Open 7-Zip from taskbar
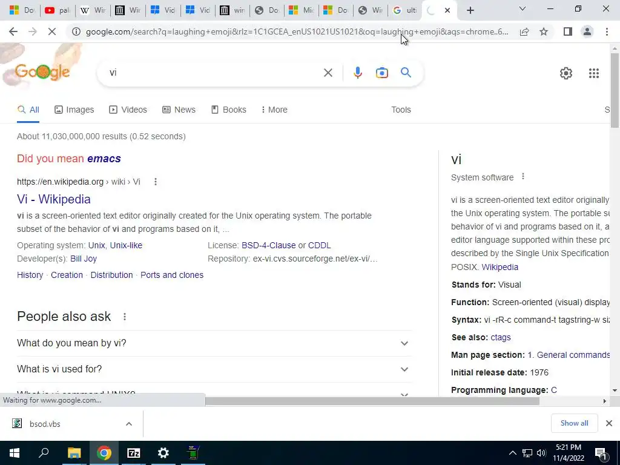The image size is (620, 465). click(x=134, y=453)
